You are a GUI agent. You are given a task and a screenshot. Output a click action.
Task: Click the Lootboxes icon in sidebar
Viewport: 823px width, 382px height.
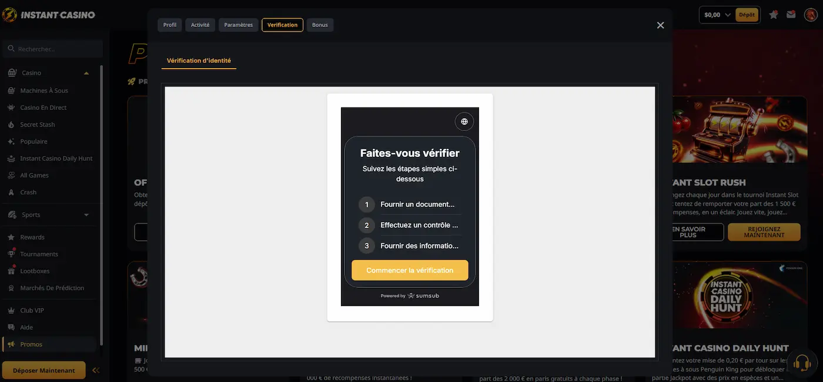coord(11,271)
